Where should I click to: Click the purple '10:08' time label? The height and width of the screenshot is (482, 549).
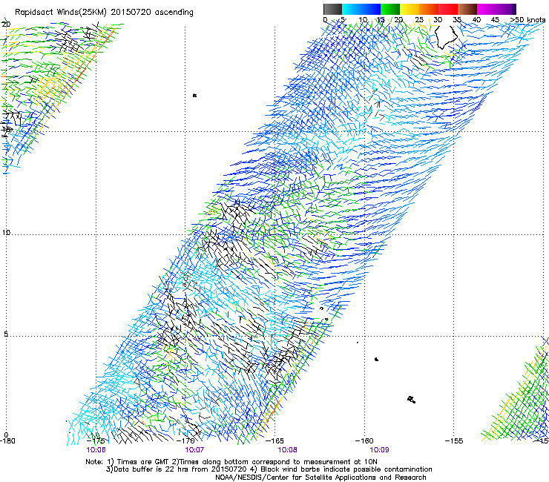click(x=287, y=450)
